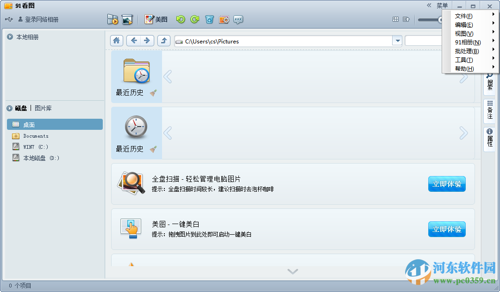Image resolution: width=500 pixels, height=292 pixels.
Task: Expand more items with bottom chevron
Action: 293,271
